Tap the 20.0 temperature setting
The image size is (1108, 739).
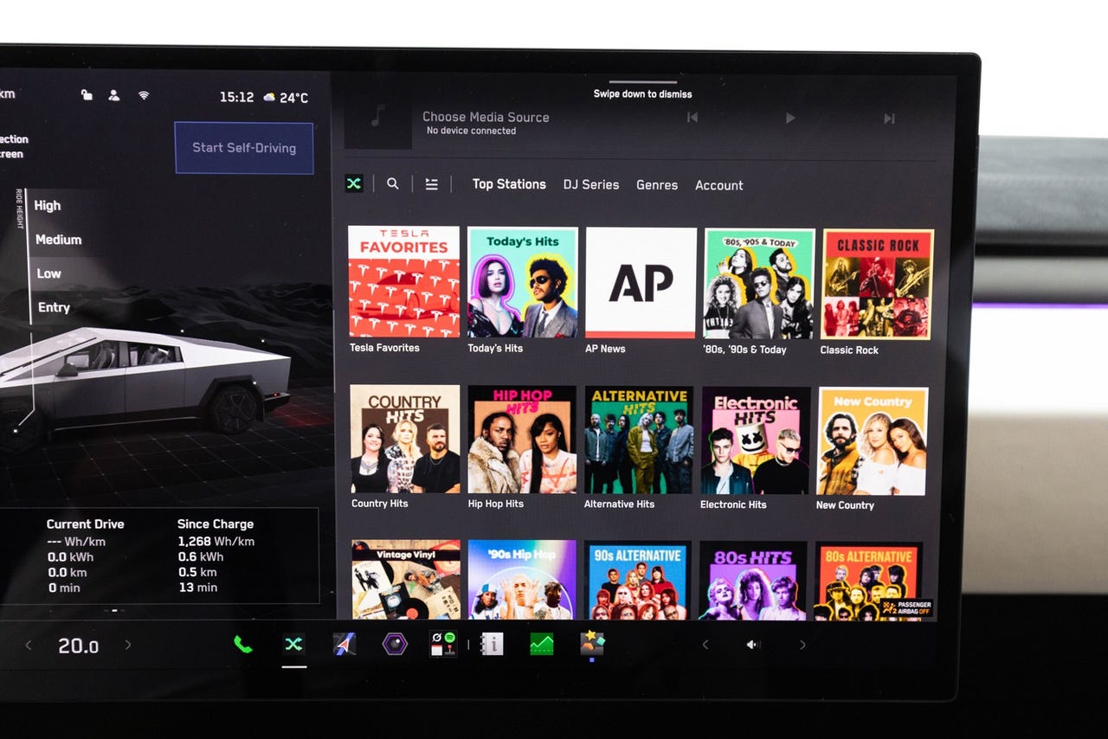[x=78, y=646]
